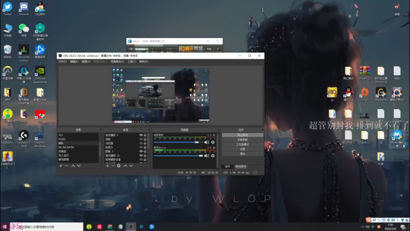Add a new source with plus icon
This screenshot has height=231, width=410.
click(x=108, y=166)
